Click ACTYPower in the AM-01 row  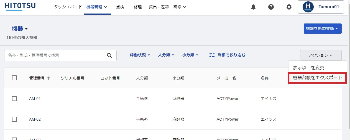click(228, 99)
